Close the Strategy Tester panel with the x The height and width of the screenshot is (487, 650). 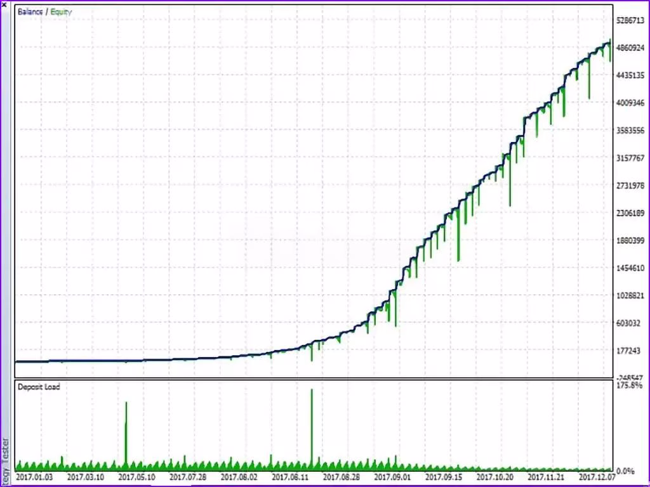click(x=4, y=4)
